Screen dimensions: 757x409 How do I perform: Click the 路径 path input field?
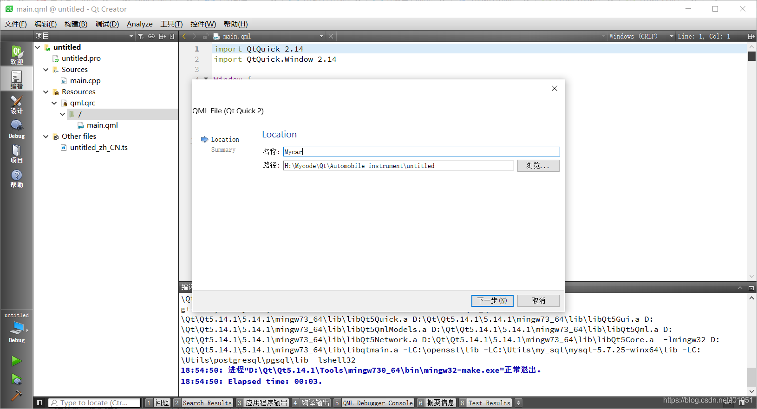(398, 166)
